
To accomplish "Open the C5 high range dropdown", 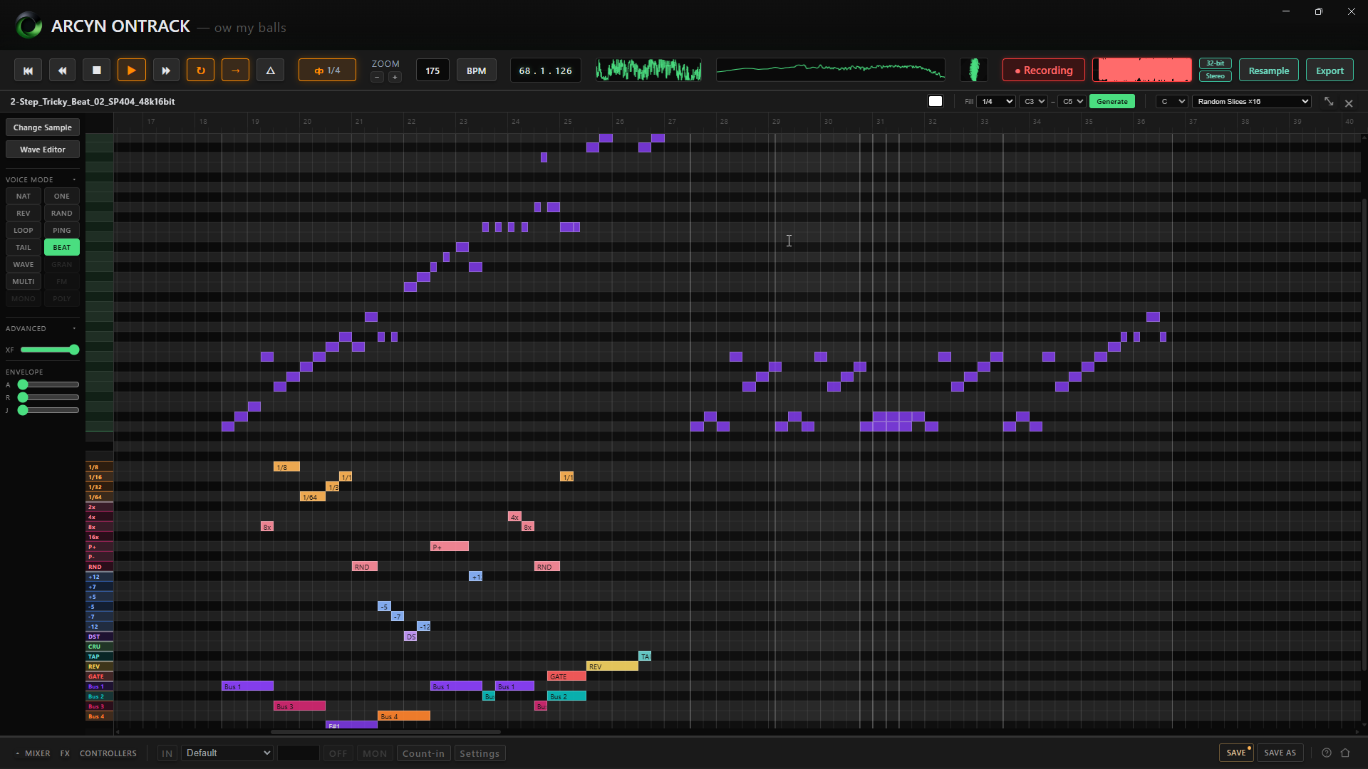I will [1072, 101].
